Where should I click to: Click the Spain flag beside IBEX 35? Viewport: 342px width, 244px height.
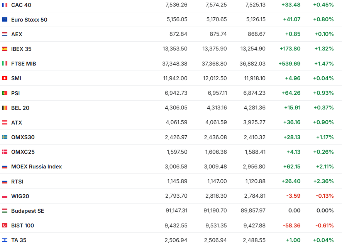[x=5, y=49]
